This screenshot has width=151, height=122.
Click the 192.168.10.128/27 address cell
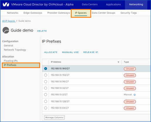60,101
